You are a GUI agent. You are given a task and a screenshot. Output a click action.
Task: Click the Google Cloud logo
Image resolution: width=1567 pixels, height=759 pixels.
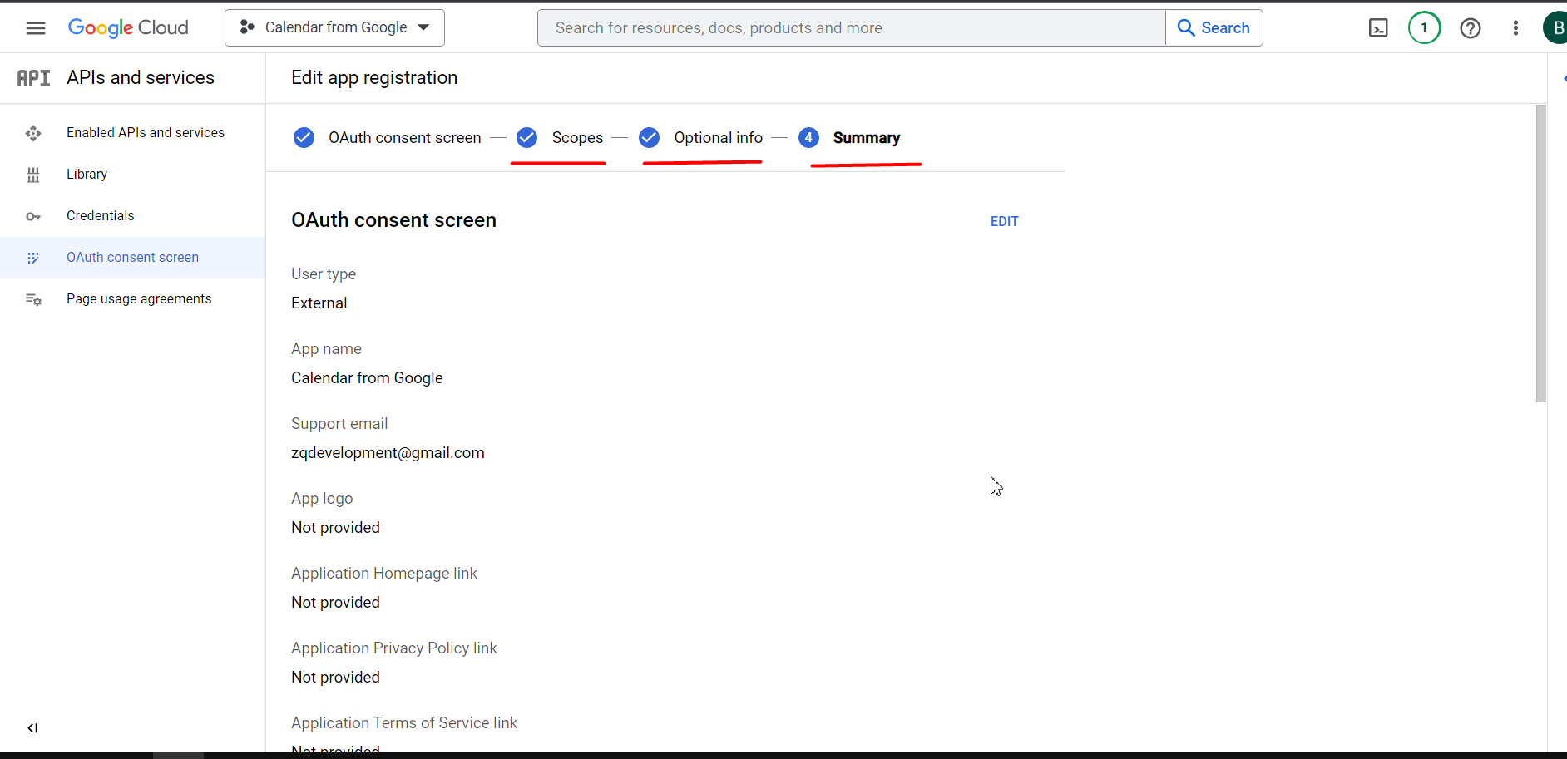pyautogui.click(x=128, y=28)
